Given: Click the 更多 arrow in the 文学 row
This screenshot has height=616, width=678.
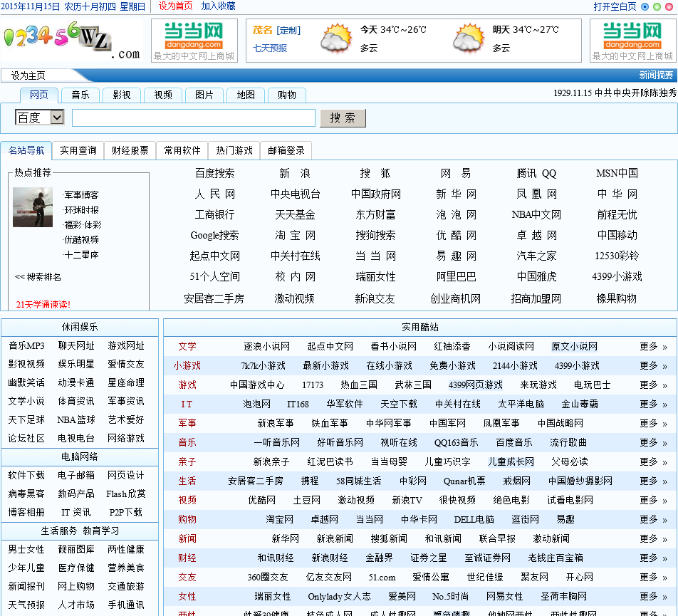Looking at the screenshot, I should [664, 347].
